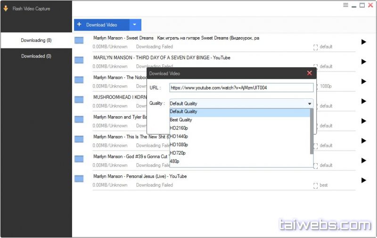Viewport: 377px width, 238px height.
Task: Click the play arrow for Sweet Dreams download
Action: [363, 42]
